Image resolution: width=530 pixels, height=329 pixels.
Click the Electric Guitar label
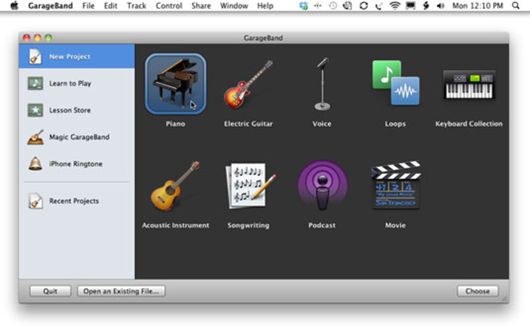[x=249, y=124]
